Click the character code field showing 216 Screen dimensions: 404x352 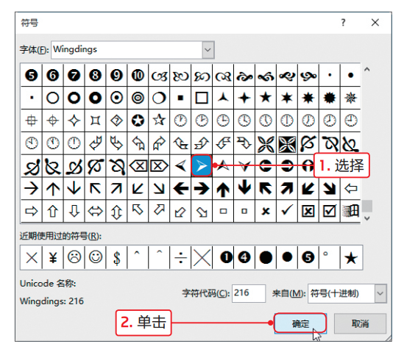[x=249, y=293]
